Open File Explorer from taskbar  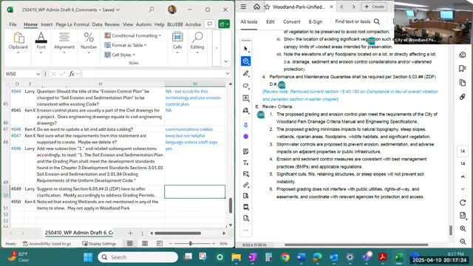pyautogui.click(x=236, y=257)
